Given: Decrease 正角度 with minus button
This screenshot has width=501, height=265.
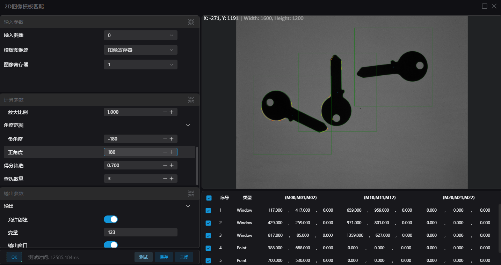Looking at the screenshot, I should pyautogui.click(x=165, y=152).
